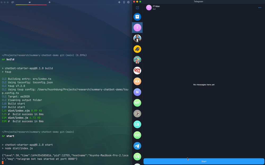This screenshot has width=265, height=165.
Task: Click 'CLI Building entry: src/index.ts' line
Action: click(26, 79)
